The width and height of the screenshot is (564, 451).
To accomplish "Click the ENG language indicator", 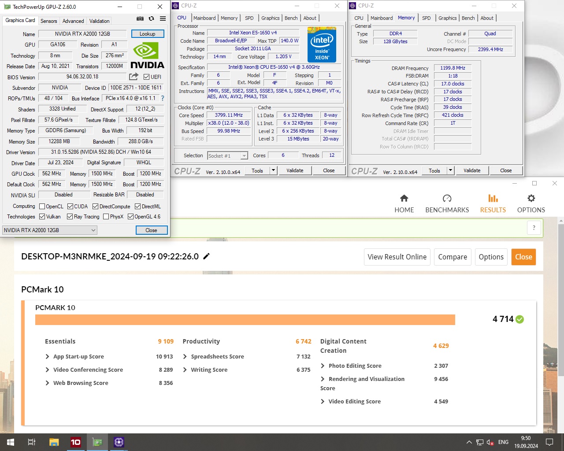I will pyautogui.click(x=503, y=442).
